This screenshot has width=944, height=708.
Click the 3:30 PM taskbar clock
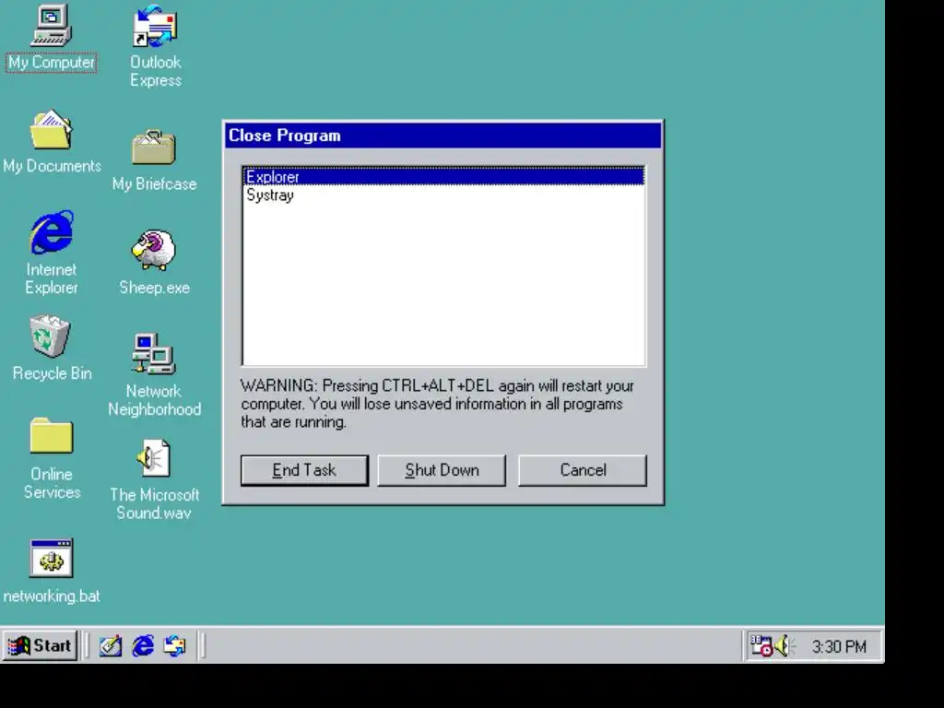[839, 646]
